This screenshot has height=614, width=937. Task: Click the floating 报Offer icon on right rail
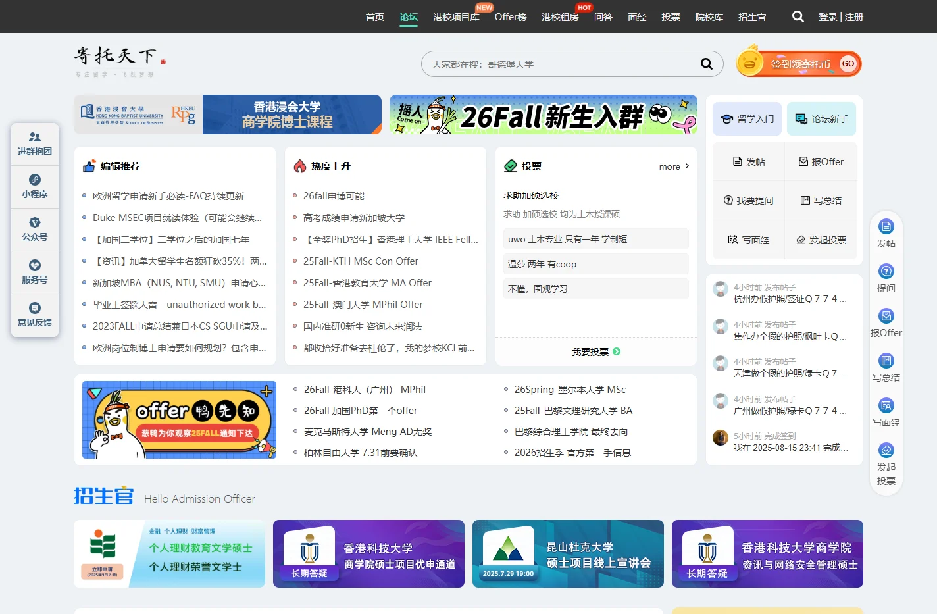click(886, 316)
